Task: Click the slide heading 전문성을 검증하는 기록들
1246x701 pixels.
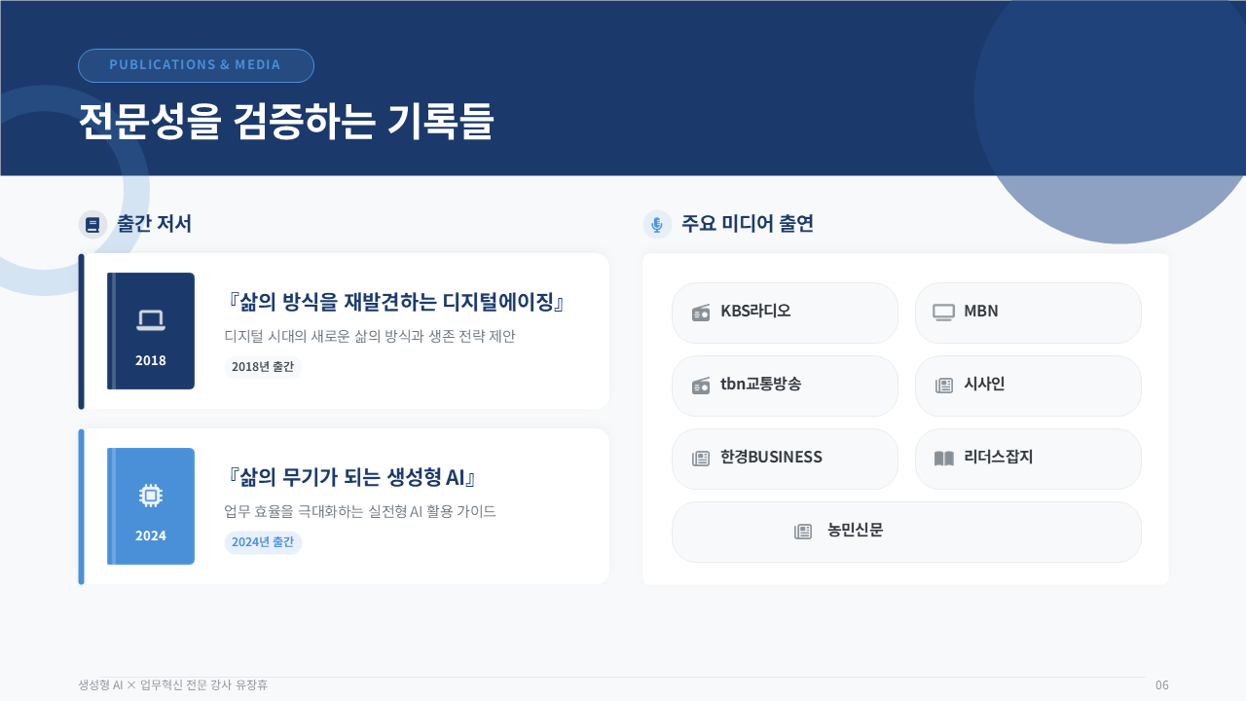Action: point(286,122)
